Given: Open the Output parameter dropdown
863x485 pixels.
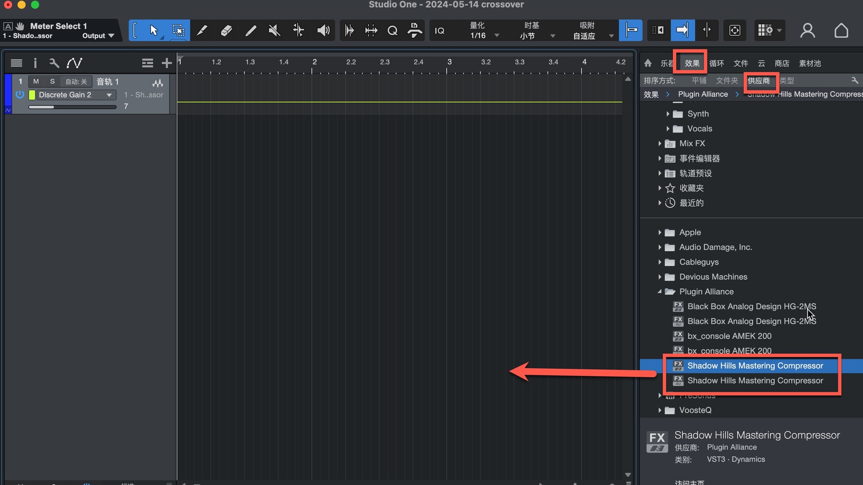Looking at the screenshot, I should [98, 36].
